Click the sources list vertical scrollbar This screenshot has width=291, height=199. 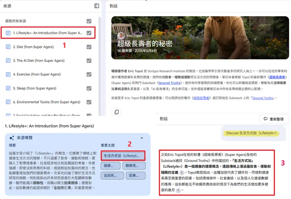(100, 66)
